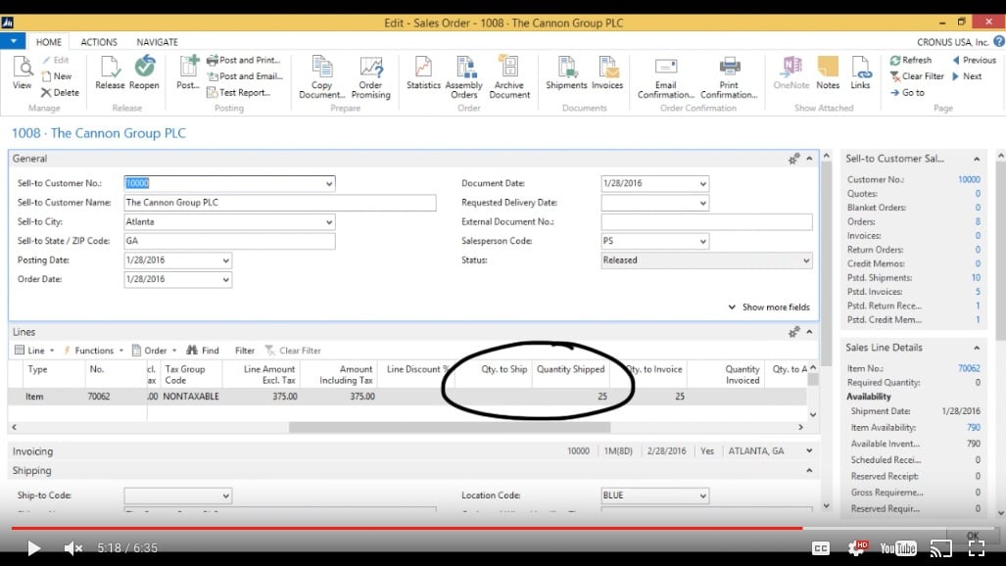Open Assembly Orders

tap(464, 77)
